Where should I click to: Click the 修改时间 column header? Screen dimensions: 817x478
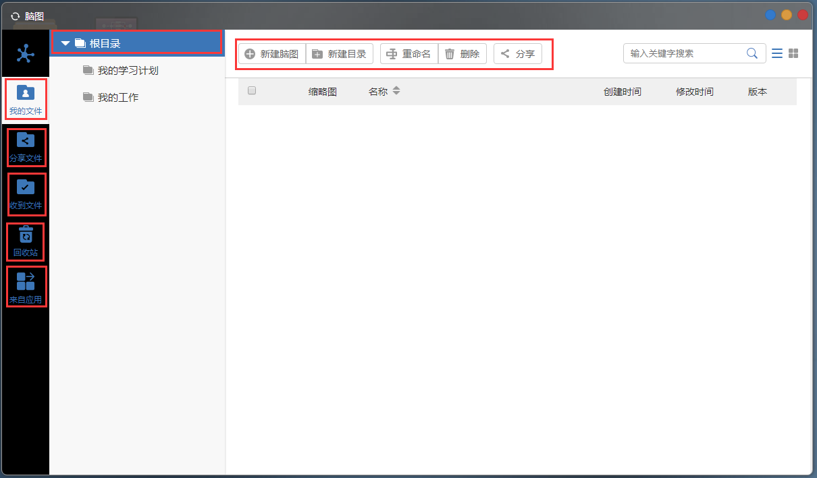pyautogui.click(x=695, y=92)
